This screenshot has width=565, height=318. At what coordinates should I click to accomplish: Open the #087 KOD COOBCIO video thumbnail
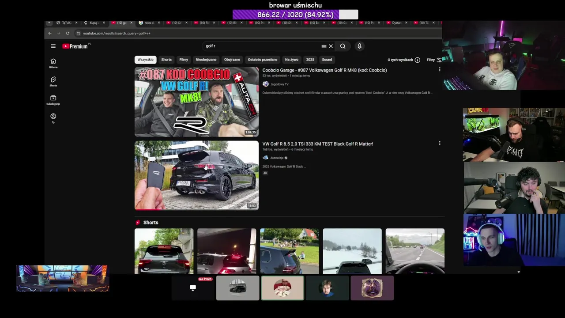tap(196, 102)
